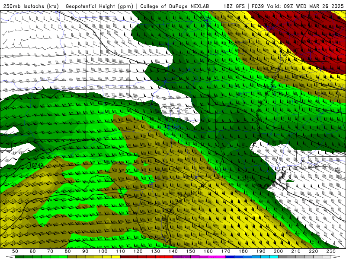Click the bright magenta swatch below '170'
Image resolution: width=346 pixels, height=259 pixels.
221,257
